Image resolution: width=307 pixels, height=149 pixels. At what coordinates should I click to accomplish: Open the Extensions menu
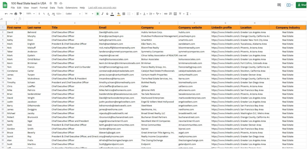pyautogui.click(x=71, y=8)
